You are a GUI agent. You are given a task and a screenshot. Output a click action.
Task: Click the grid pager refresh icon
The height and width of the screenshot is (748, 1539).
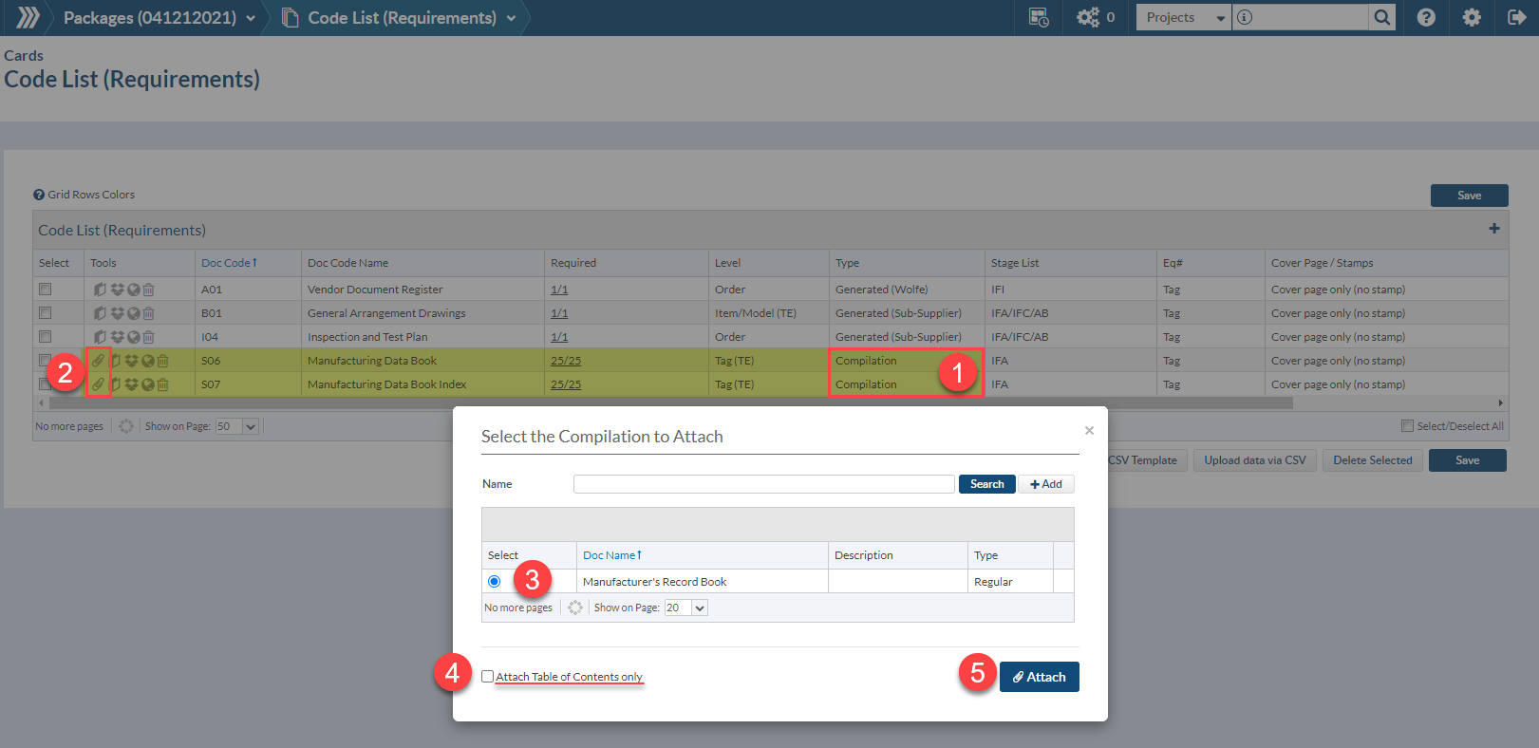click(x=126, y=426)
